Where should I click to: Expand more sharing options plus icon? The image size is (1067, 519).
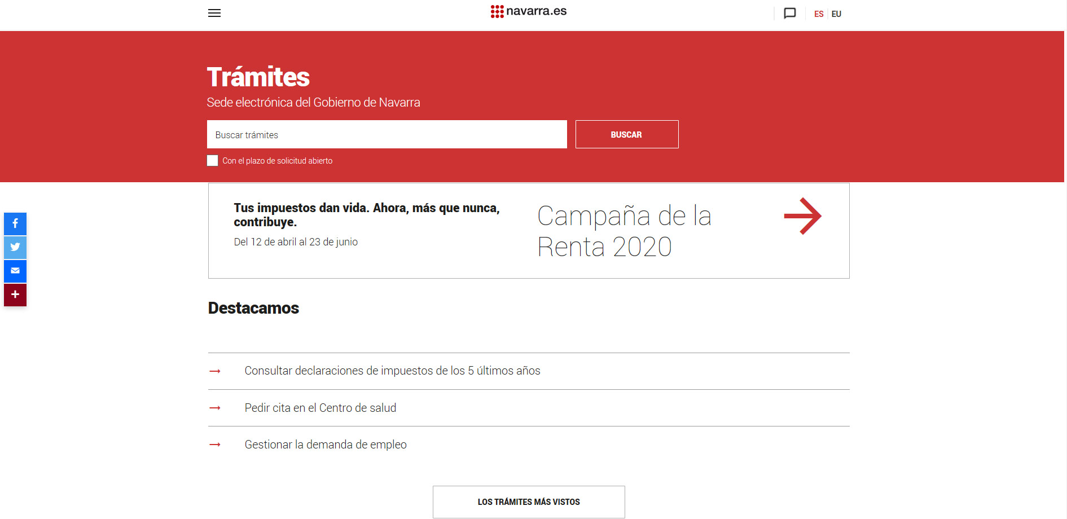(x=15, y=294)
